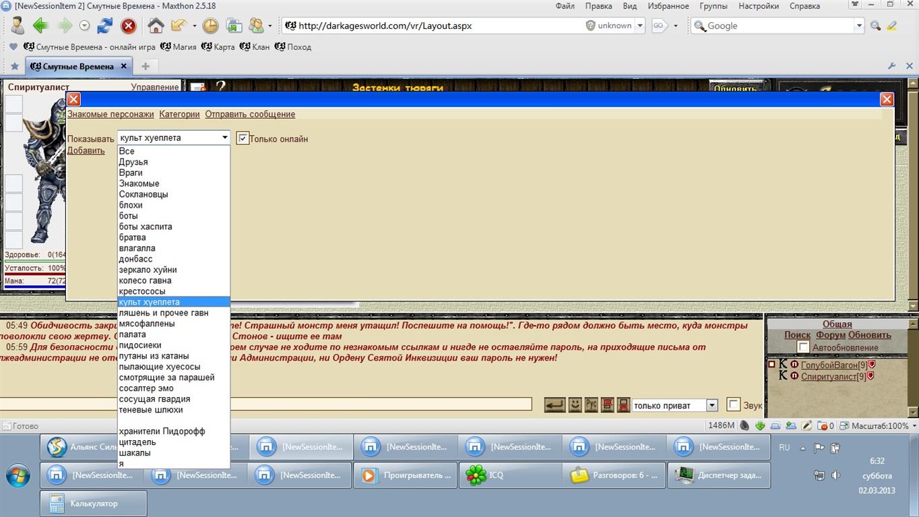
Task: Open the unknown security status dropdown
Action: pyautogui.click(x=639, y=26)
